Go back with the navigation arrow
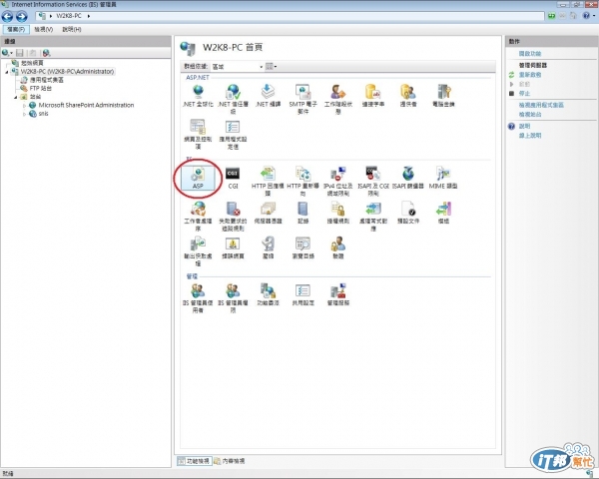The image size is (599, 479). pyautogui.click(x=7, y=16)
